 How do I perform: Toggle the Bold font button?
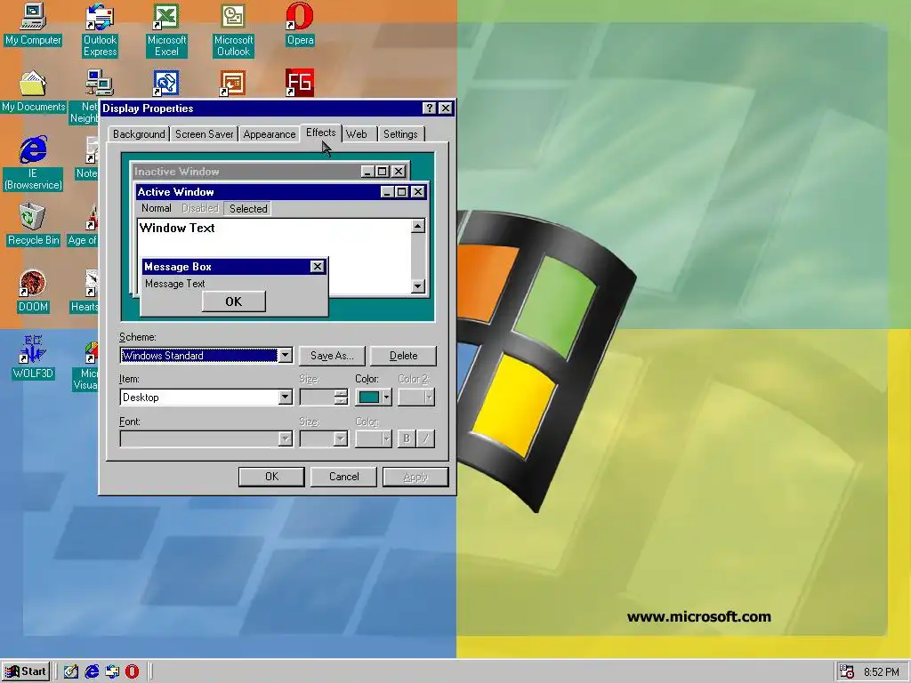pyautogui.click(x=407, y=438)
